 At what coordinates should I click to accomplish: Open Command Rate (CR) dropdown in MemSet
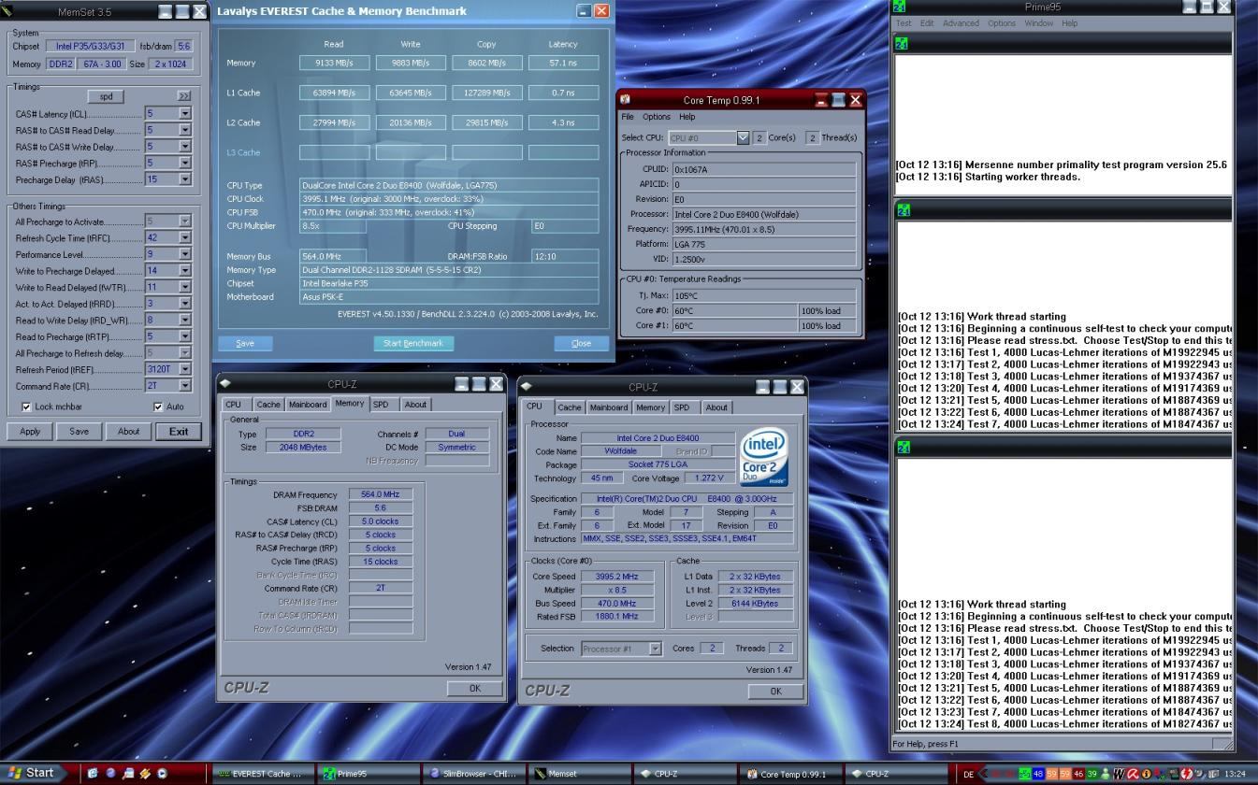(x=184, y=385)
